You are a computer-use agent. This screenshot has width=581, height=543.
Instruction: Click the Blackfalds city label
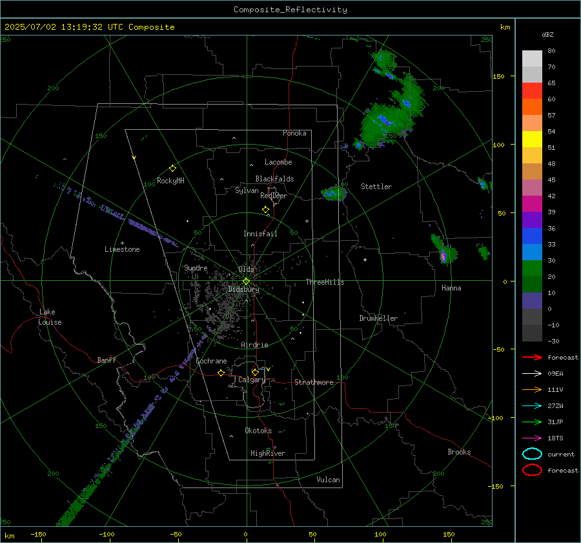click(x=274, y=179)
